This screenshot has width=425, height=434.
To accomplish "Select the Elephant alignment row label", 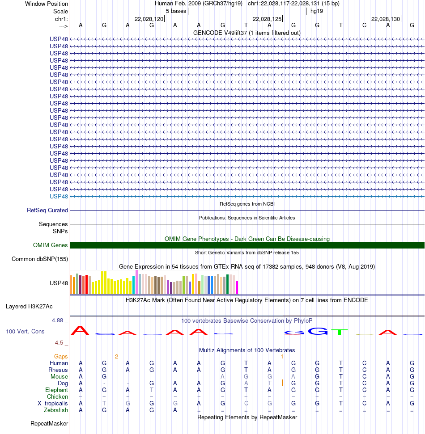I will [x=56, y=390].
